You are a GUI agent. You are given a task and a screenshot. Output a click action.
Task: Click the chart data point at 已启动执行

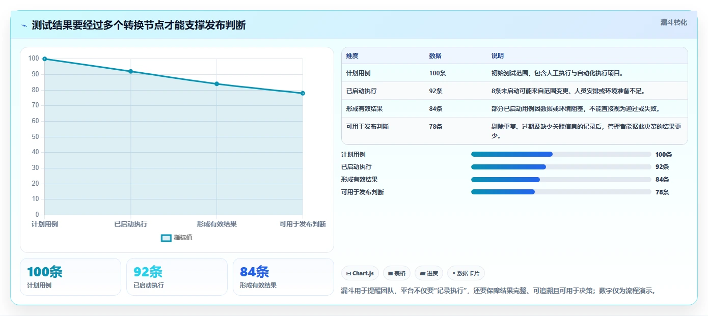click(131, 71)
